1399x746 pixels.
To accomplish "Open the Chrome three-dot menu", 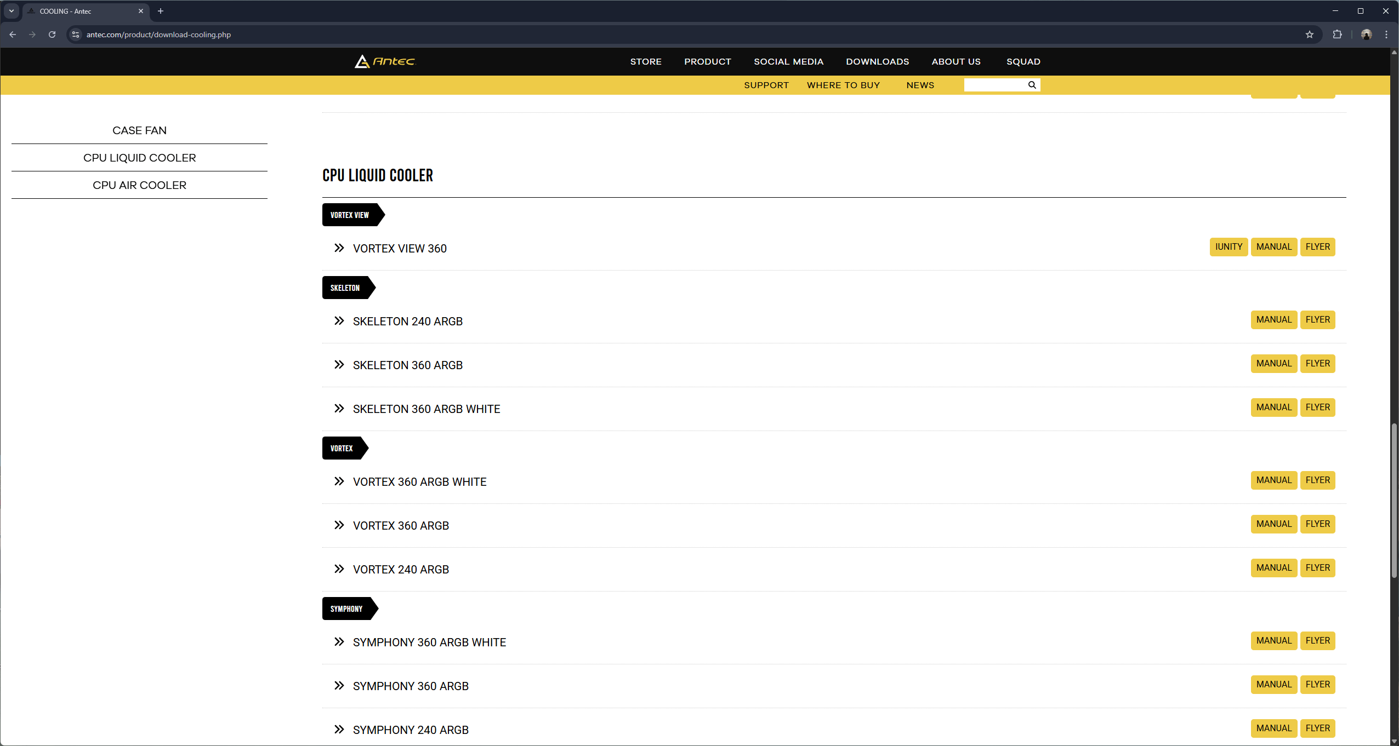I will (x=1386, y=35).
